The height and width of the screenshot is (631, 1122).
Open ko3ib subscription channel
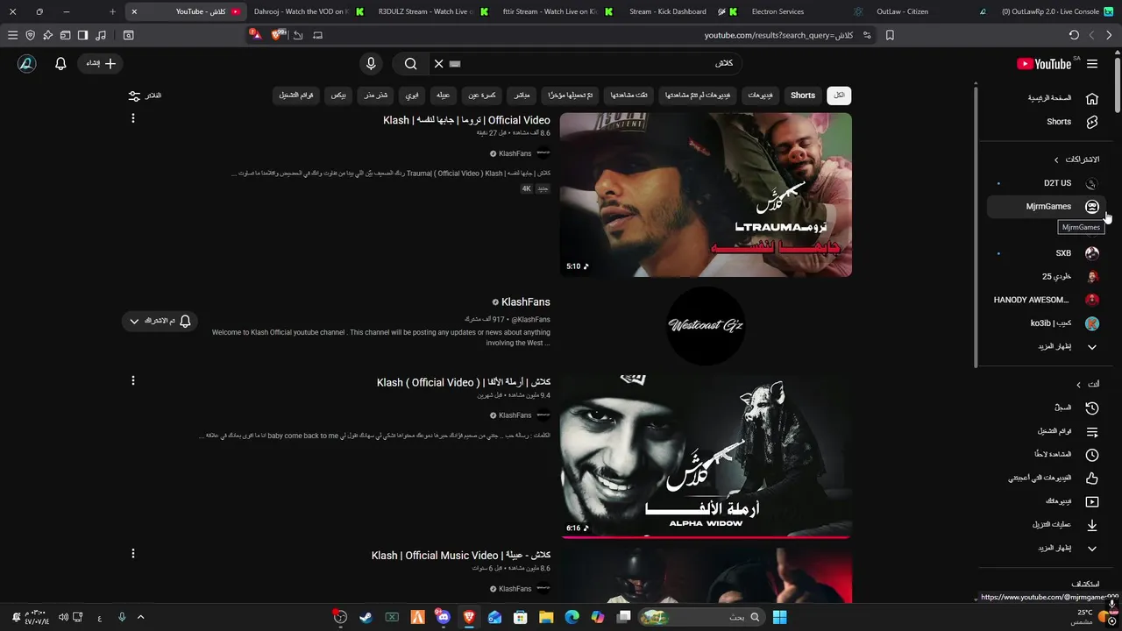(1047, 323)
